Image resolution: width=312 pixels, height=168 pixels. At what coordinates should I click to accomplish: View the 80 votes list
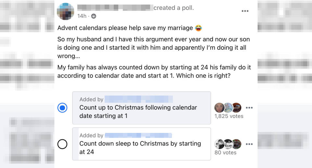225,152
